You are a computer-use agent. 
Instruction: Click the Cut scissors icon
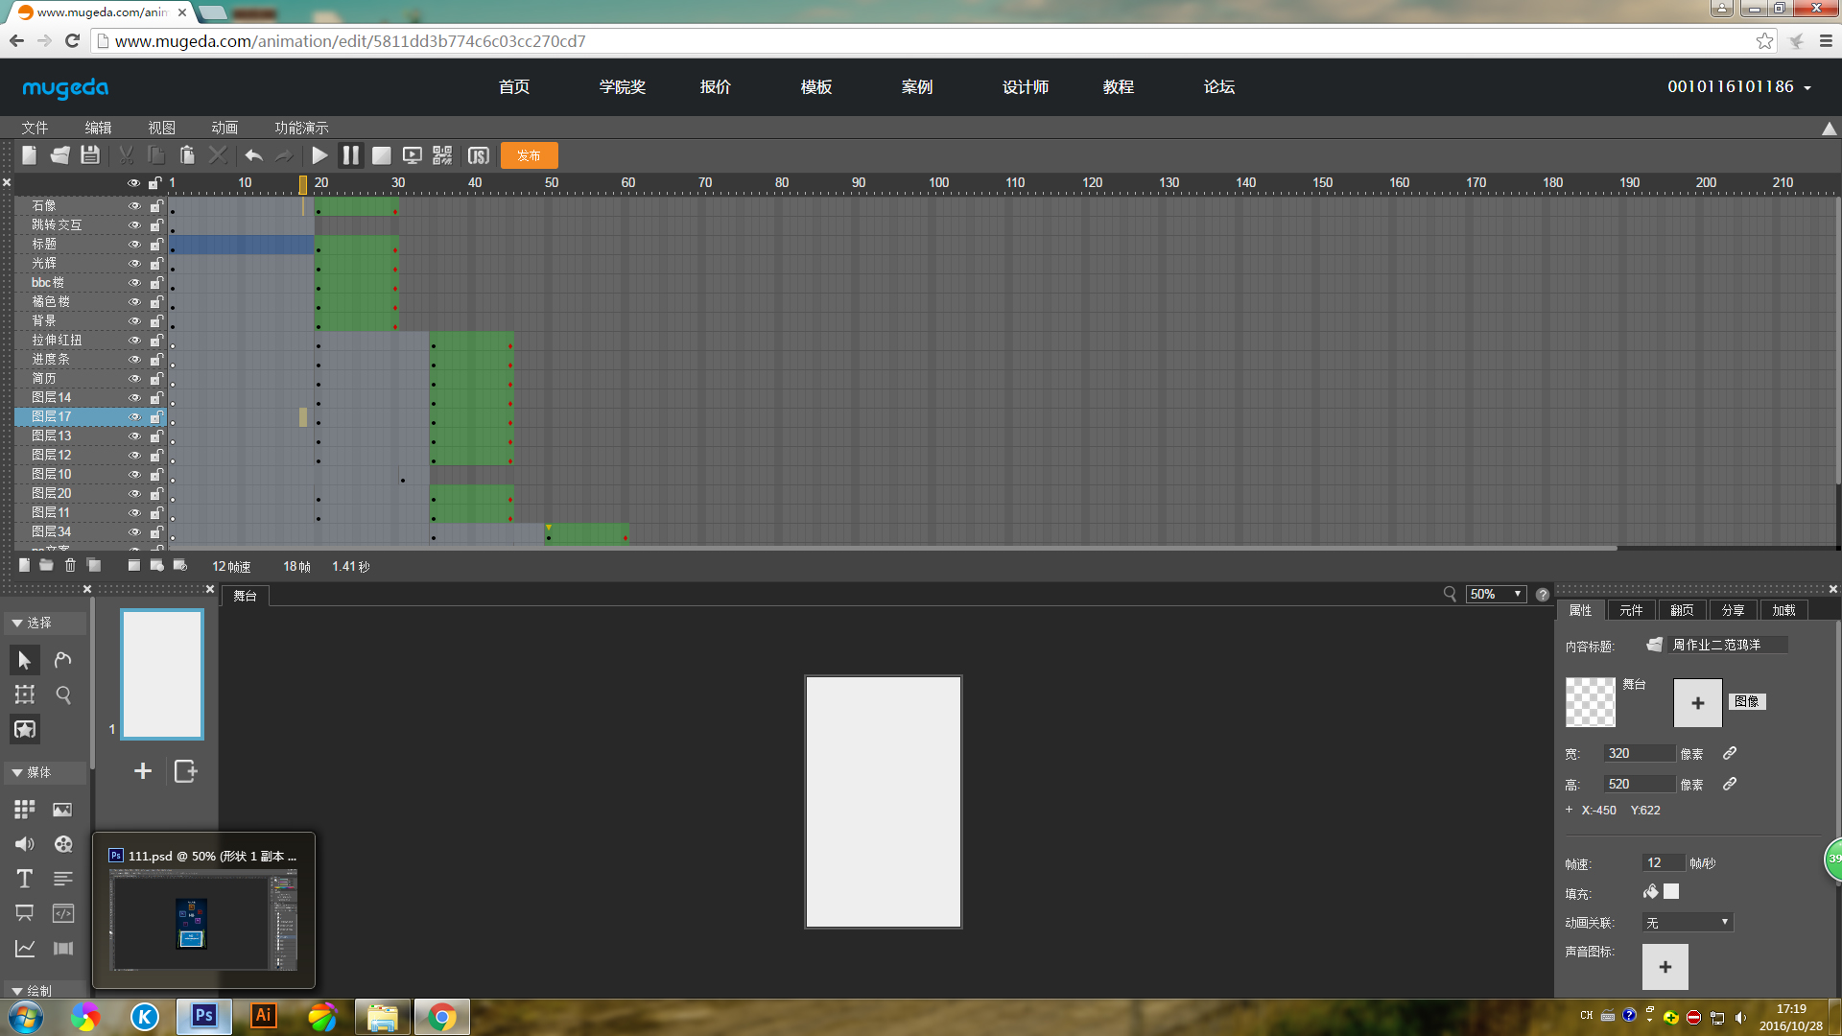(x=126, y=155)
